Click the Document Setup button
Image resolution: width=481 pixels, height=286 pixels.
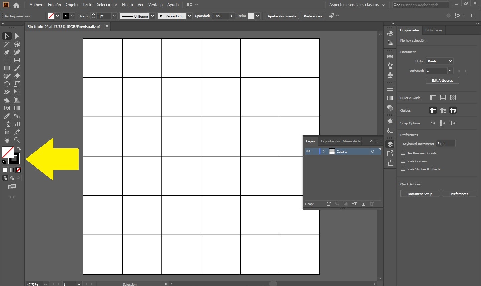click(420, 194)
